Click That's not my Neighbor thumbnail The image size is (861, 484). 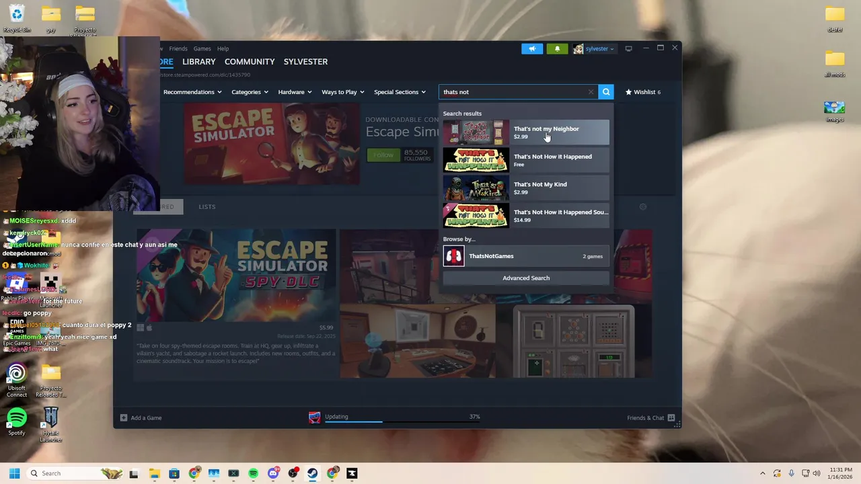coord(476,132)
